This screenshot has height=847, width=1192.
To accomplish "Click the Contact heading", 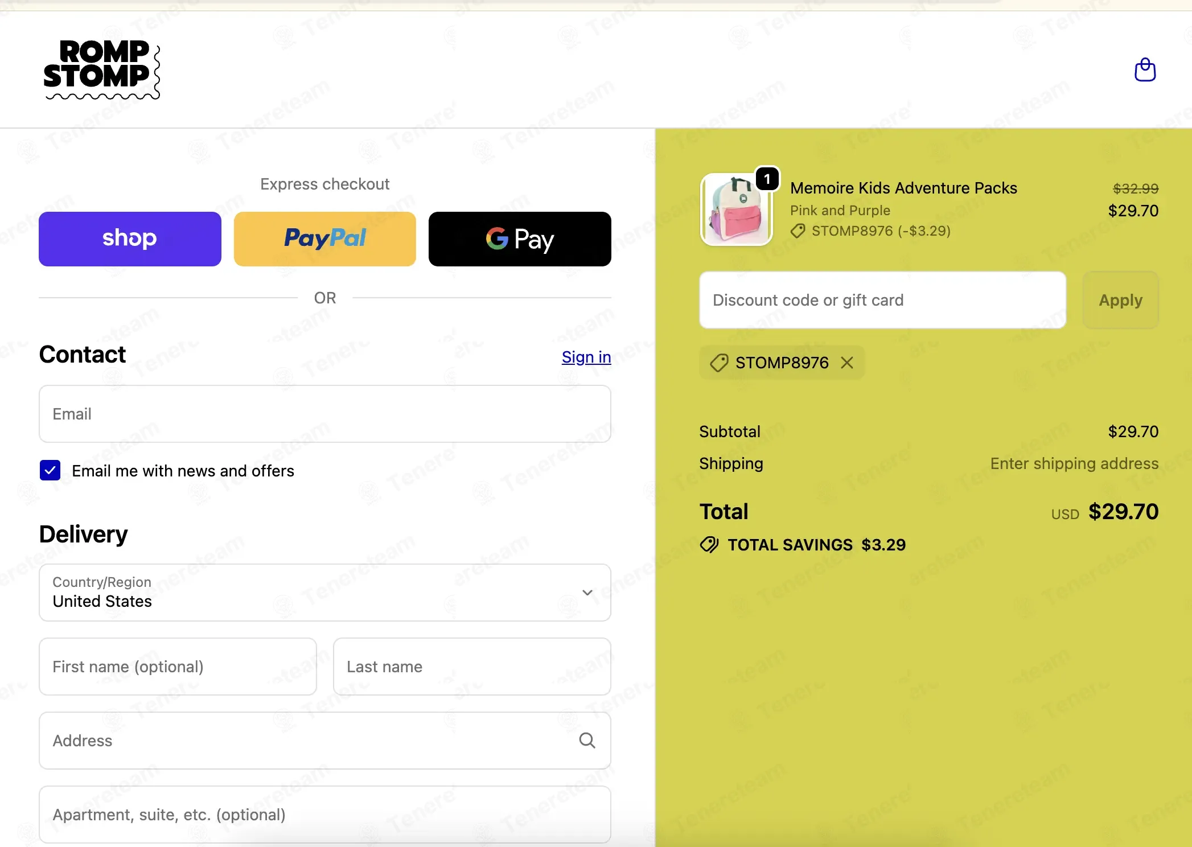I will [83, 354].
